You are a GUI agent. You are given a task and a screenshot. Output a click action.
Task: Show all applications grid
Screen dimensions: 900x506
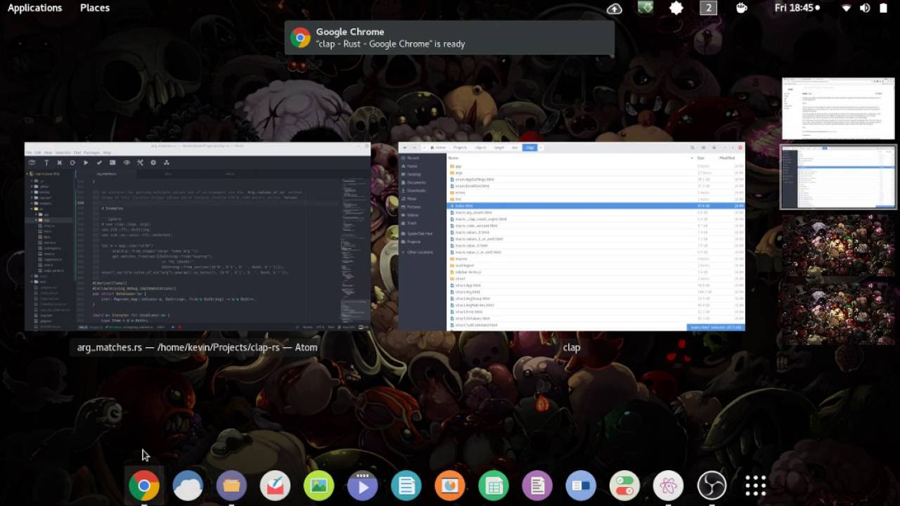[755, 486]
